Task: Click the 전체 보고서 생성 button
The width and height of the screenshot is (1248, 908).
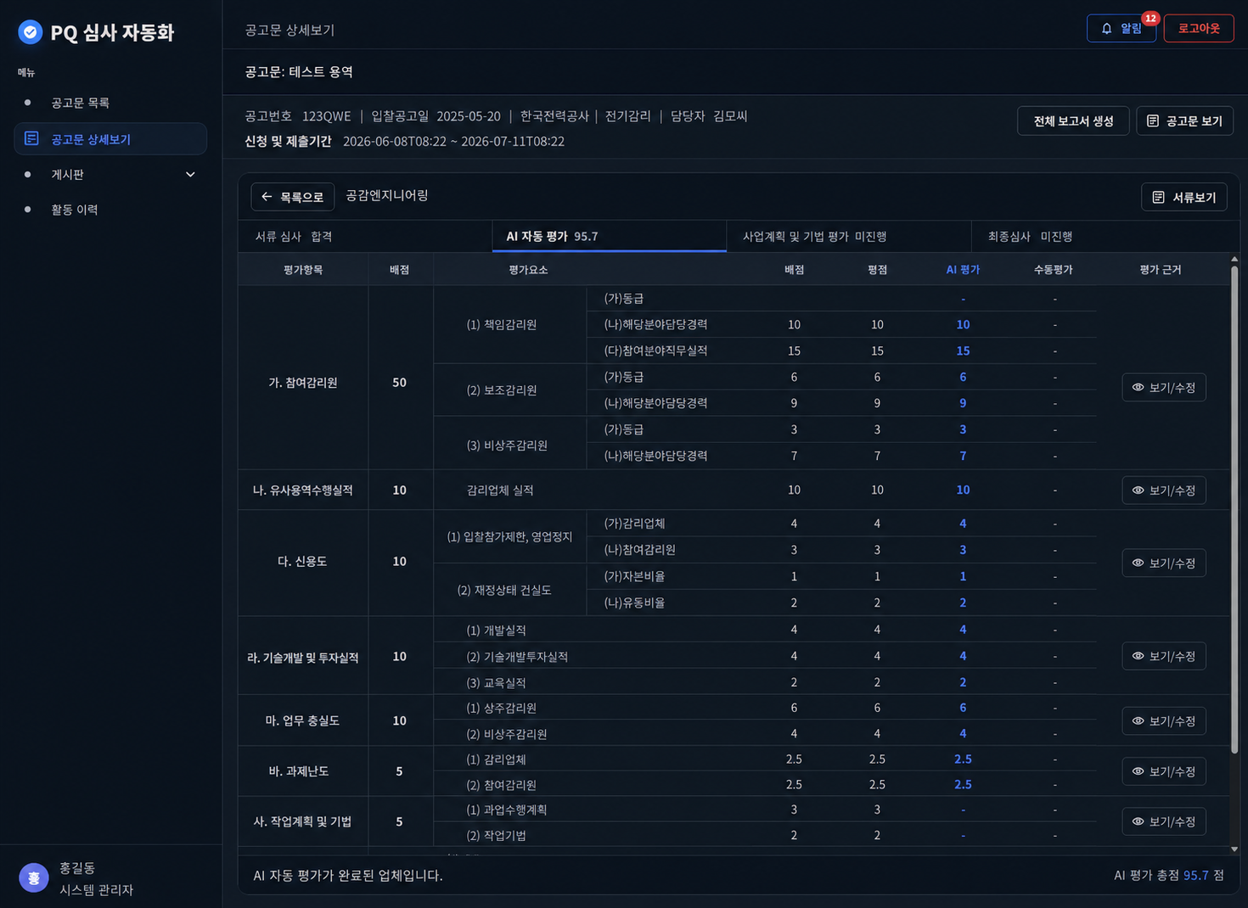Action: (x=1073, y=121)
